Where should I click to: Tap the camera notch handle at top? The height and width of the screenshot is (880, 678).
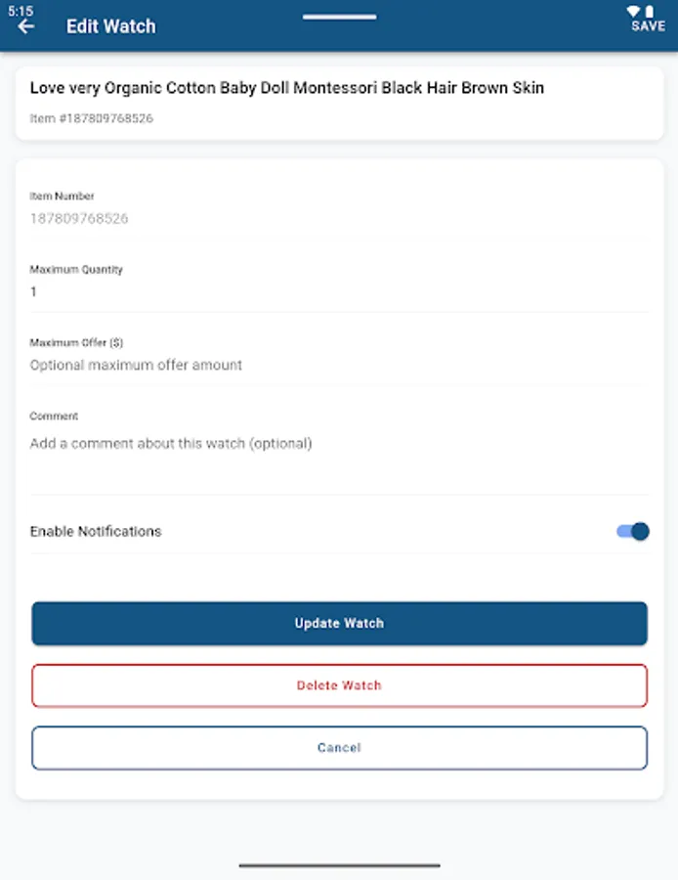click(339, 16)
